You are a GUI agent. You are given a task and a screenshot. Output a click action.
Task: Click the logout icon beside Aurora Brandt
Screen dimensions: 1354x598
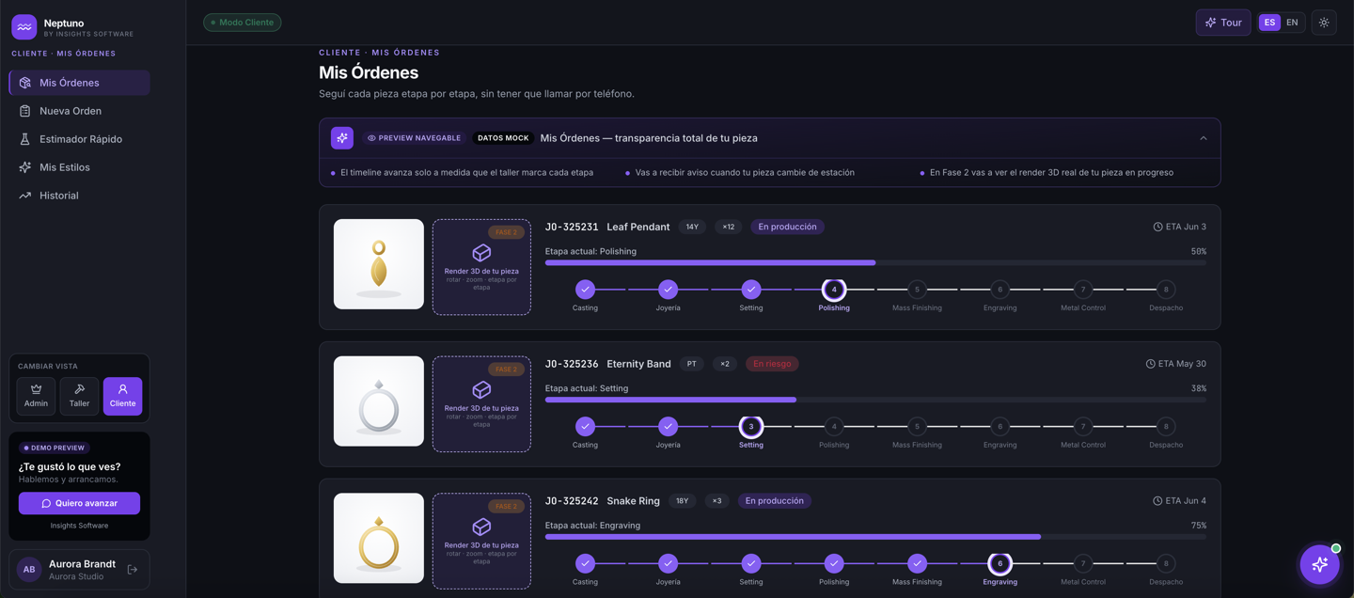click(x=133, y=570)
